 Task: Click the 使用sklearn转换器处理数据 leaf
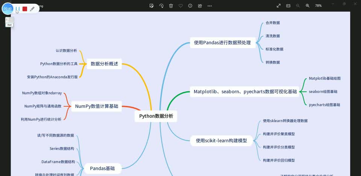[x=285, y=121]
